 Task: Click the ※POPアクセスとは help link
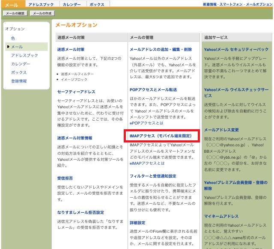tap(146, 123)
